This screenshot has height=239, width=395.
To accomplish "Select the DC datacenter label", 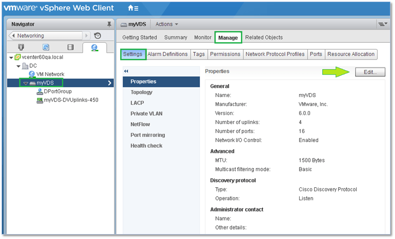I will (33, 66).
